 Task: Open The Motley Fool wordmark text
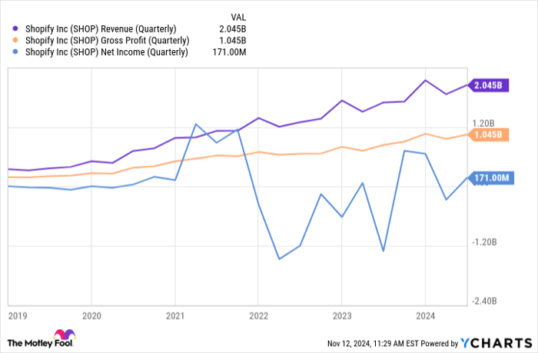pos(29,341)
